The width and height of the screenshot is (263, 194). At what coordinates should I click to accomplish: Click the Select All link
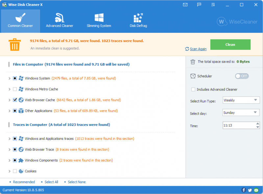tap(51, 182)
